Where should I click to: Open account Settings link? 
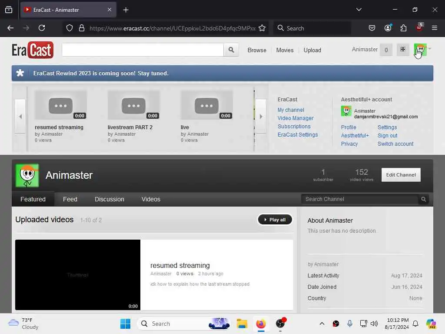pyautogui.click(x=387, y=127)
